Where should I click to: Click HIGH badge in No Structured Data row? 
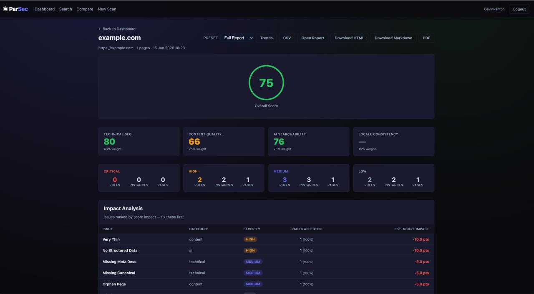[250, 251]
